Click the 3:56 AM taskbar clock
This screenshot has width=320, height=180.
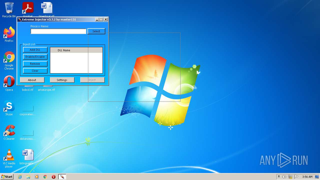(307, 177)
